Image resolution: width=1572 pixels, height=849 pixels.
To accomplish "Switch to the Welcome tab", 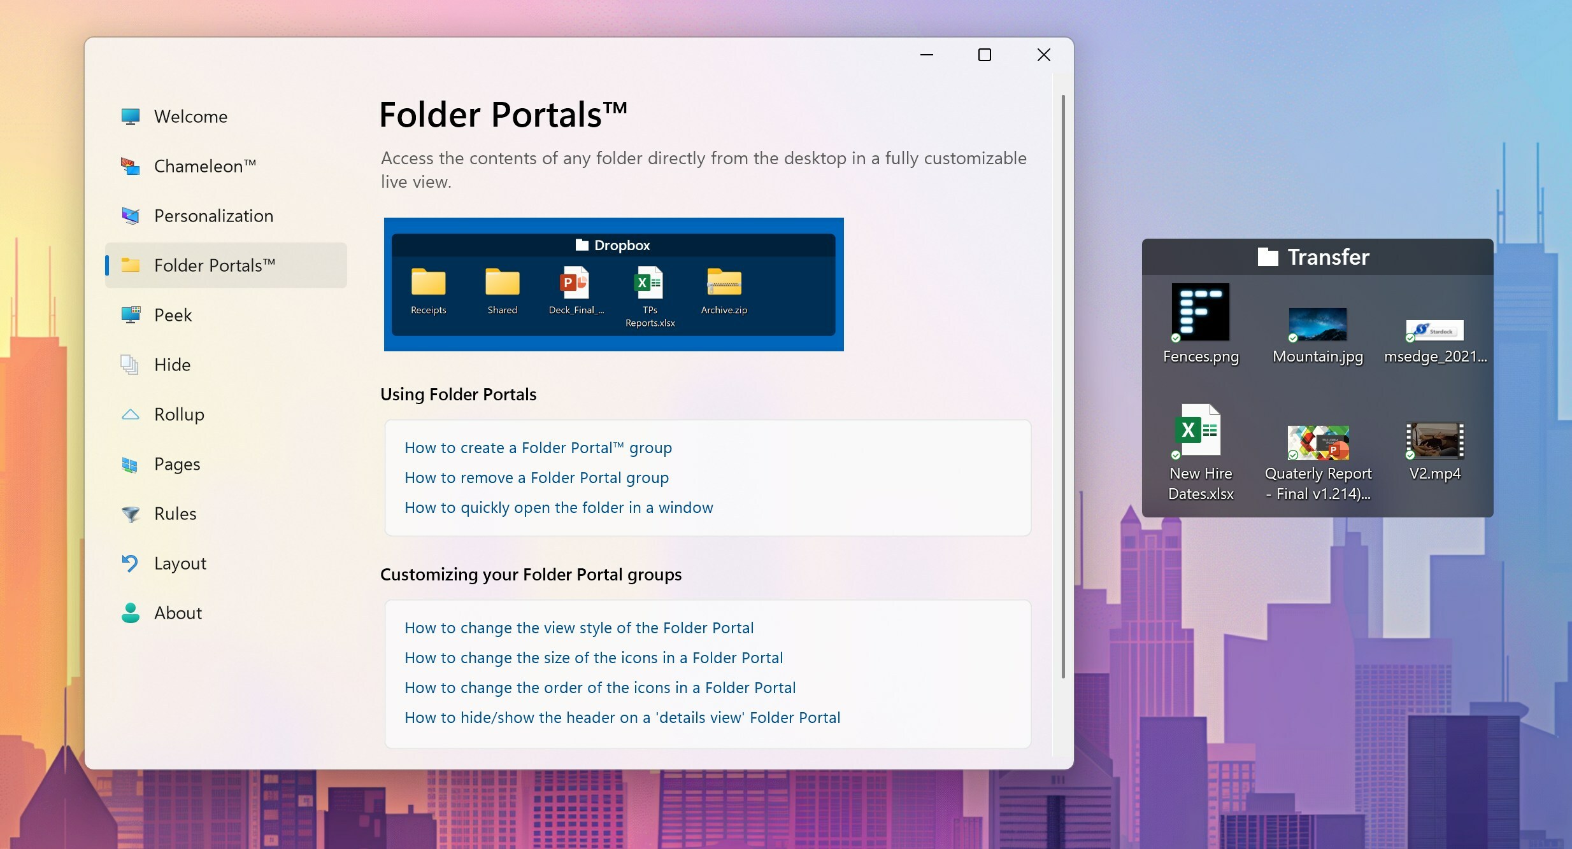I will [190, 116].
